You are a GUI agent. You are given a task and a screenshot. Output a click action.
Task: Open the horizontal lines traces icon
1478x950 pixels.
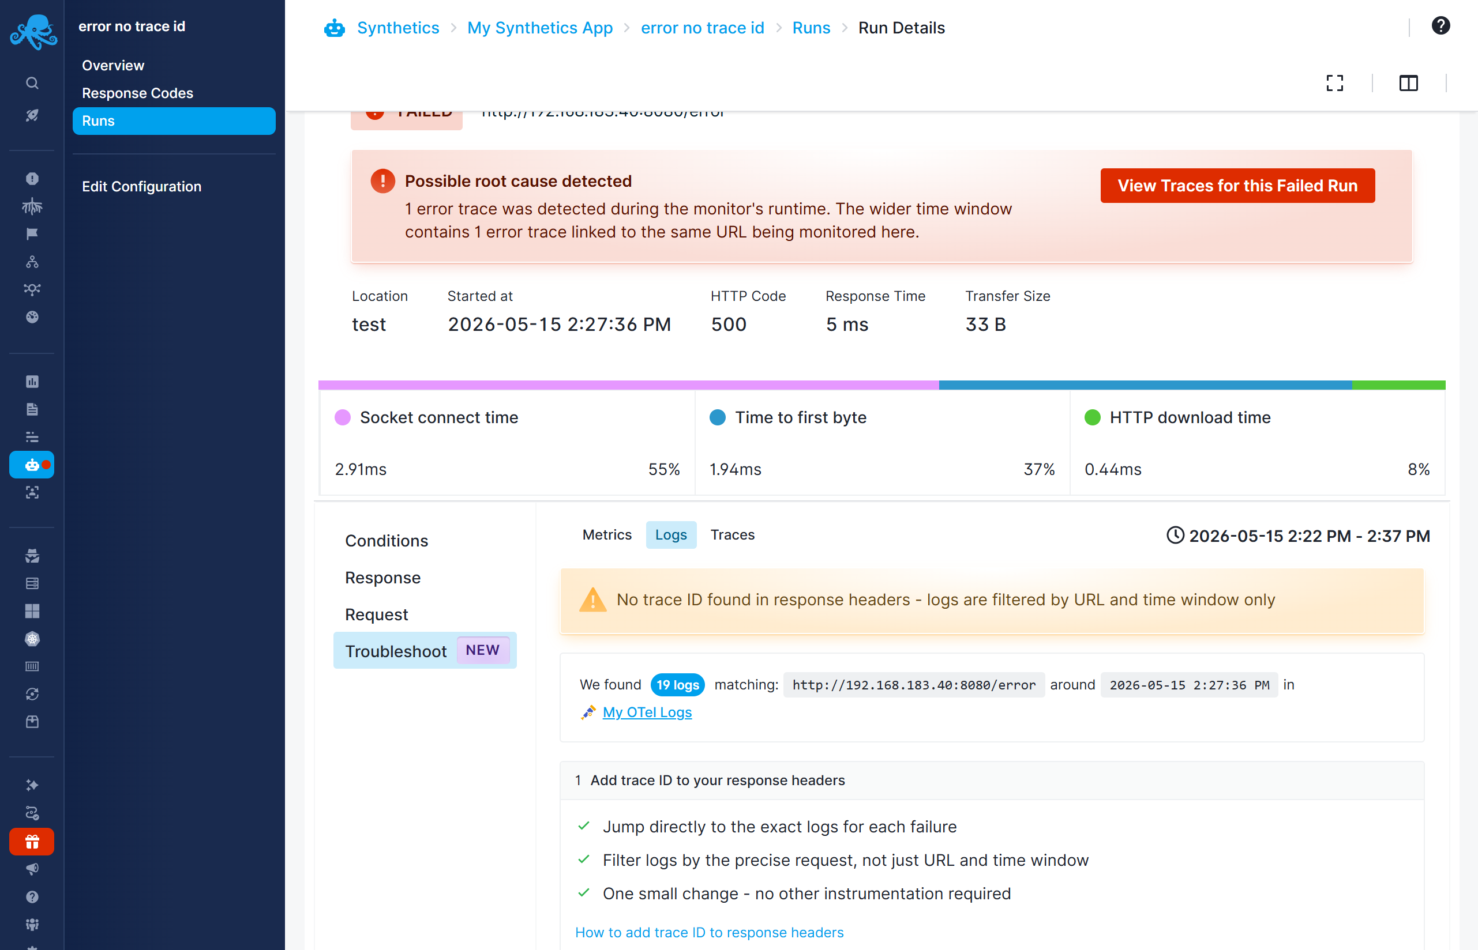point(32,437)
